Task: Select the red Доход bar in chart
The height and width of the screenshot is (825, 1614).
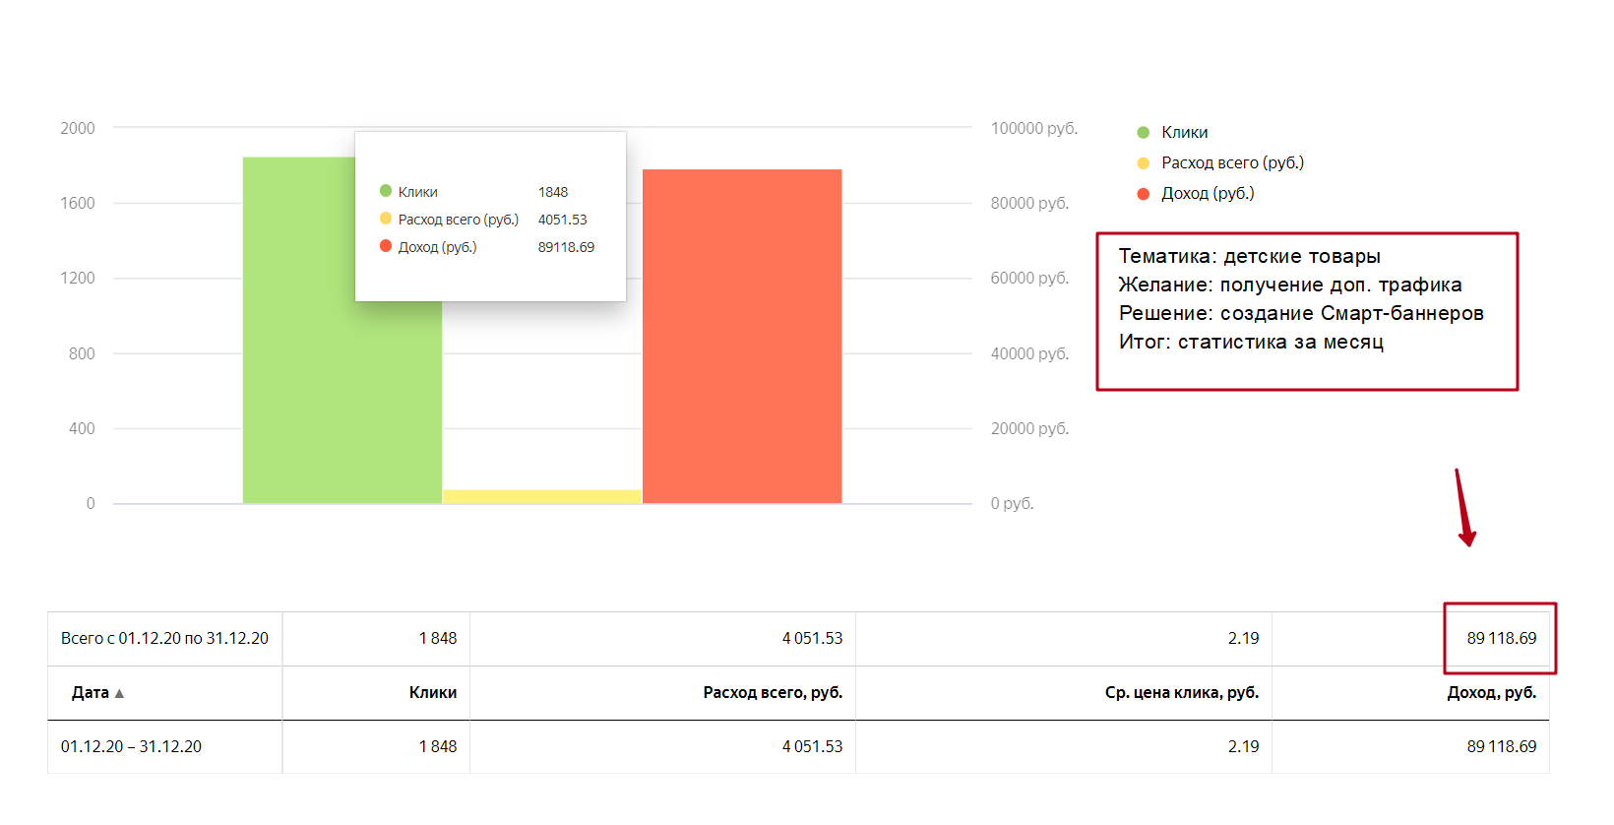Action: tap(742, 336)
